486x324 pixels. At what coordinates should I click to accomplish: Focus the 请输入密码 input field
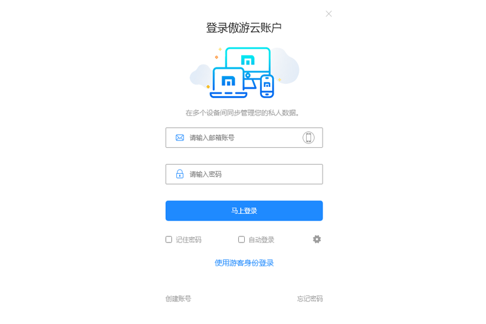(x=244, y=174)
